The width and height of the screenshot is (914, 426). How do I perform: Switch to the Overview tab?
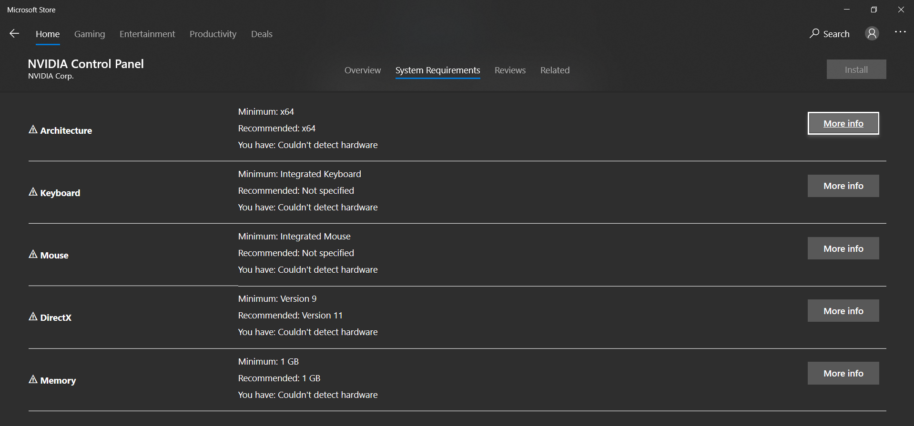click(363, 70)
